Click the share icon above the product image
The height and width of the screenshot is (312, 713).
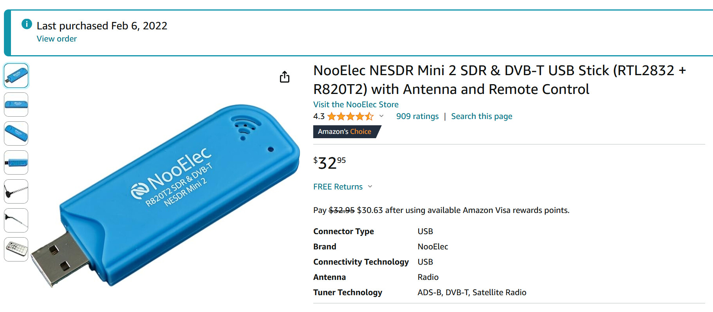285,77
